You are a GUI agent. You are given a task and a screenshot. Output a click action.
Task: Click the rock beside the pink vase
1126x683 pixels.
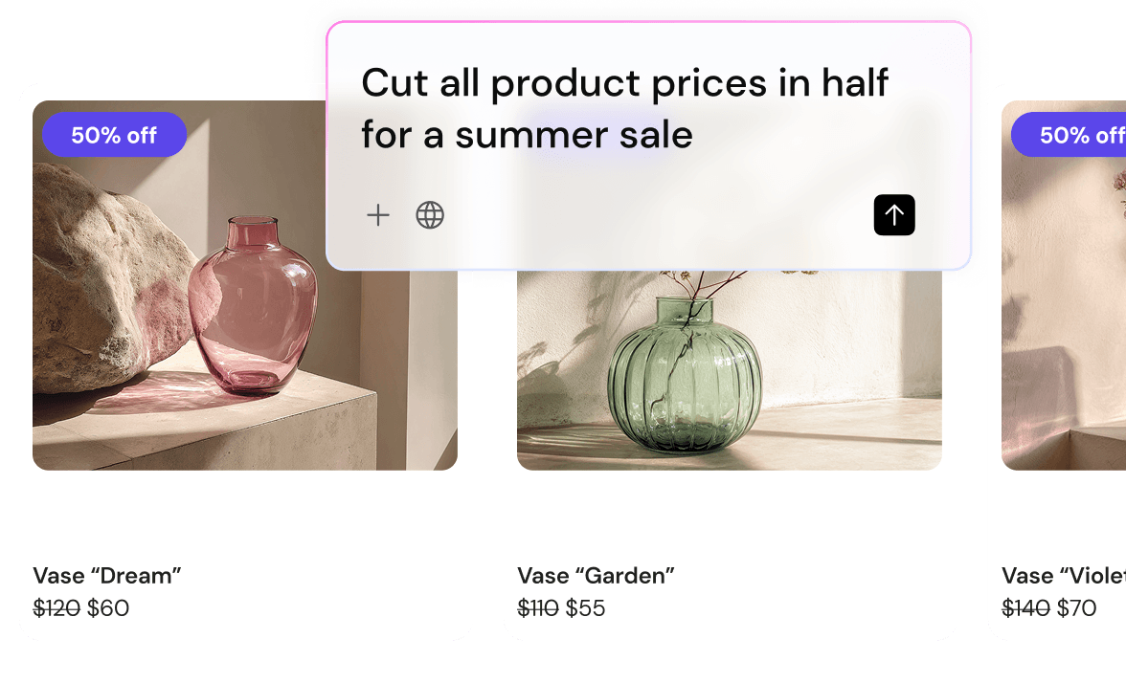tap(107, 279)
